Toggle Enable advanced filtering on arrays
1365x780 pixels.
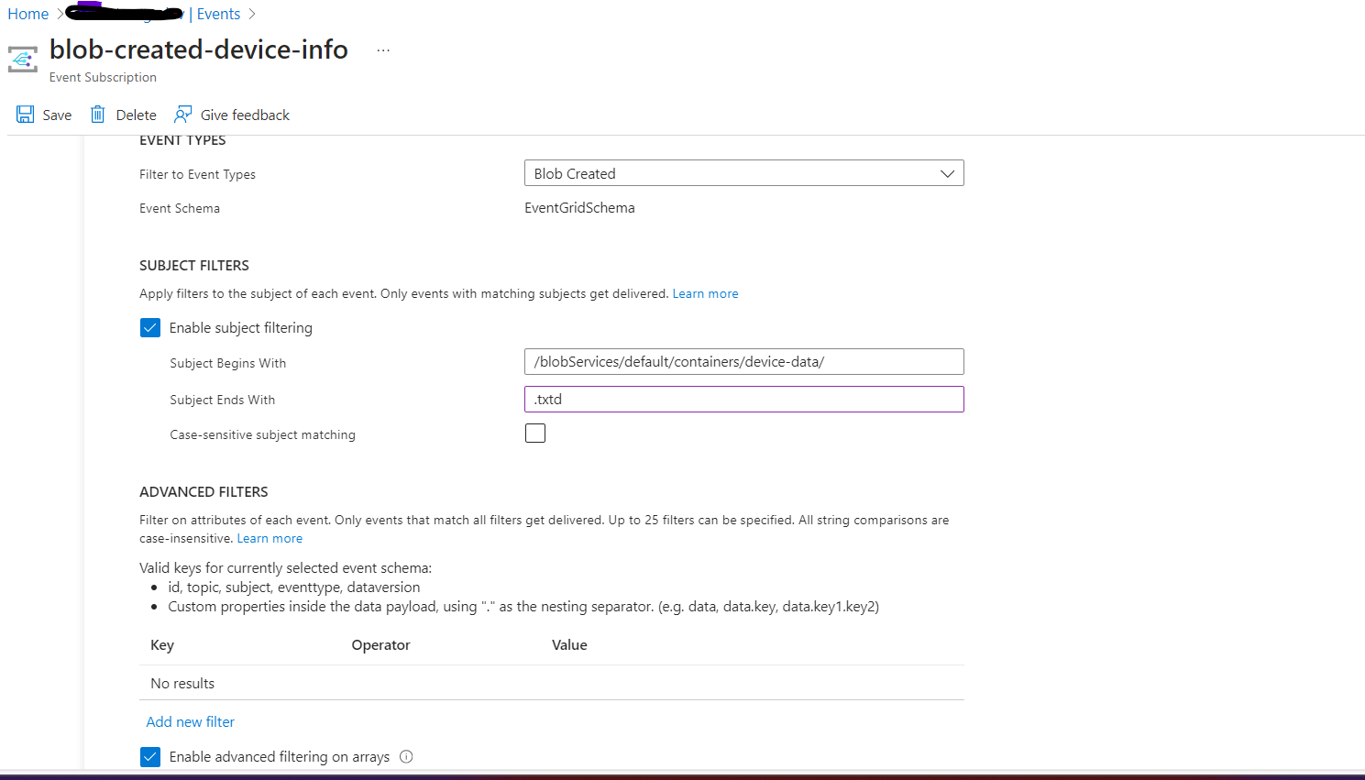pos(150,756)
